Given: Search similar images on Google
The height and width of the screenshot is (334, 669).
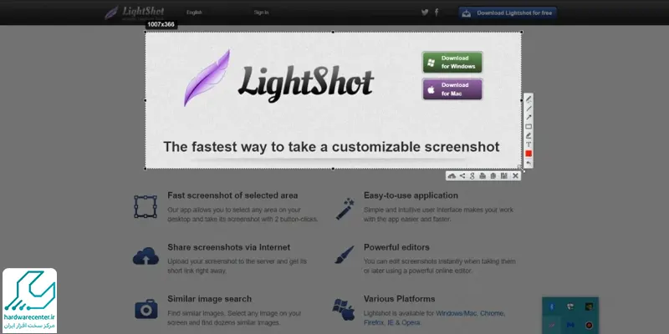Looking at the screenshot, I should (x=472, y=176).
